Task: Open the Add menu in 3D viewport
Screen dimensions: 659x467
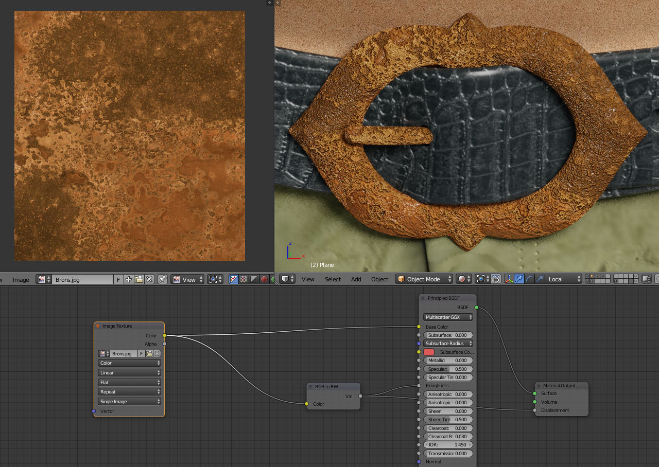Action: click(x=356, y=279)
